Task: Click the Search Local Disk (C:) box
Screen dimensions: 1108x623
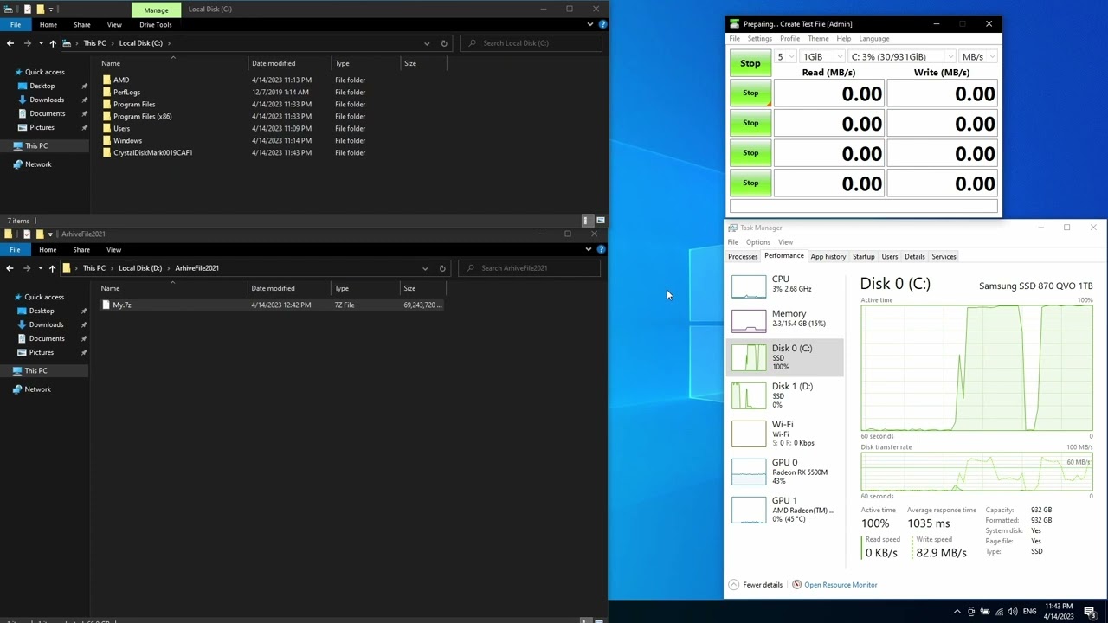Action: 530,43
